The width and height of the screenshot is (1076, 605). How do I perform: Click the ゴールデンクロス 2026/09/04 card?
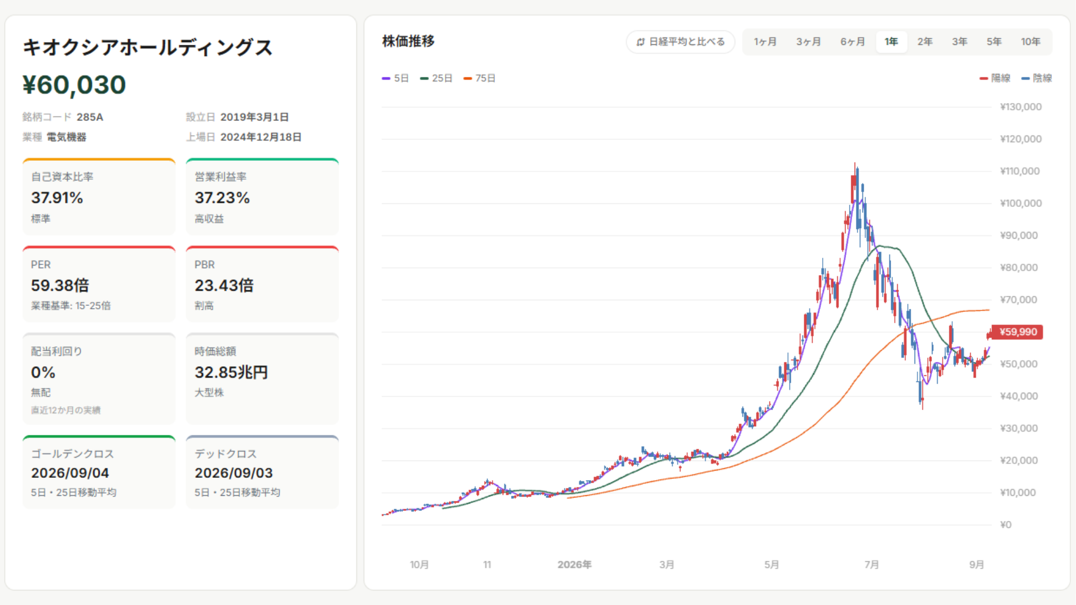pos(99,472)
